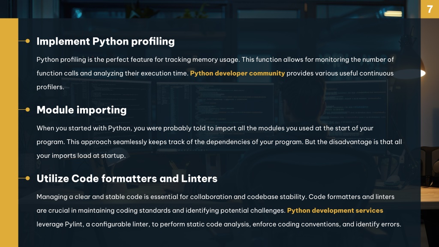Click the word 'profilers.' ending first paragraph
The height and width of the screenshot is (247, 439).
coord(51,87)
